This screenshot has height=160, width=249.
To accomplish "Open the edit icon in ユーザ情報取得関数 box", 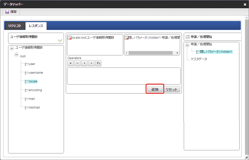I will coord(60,41).
